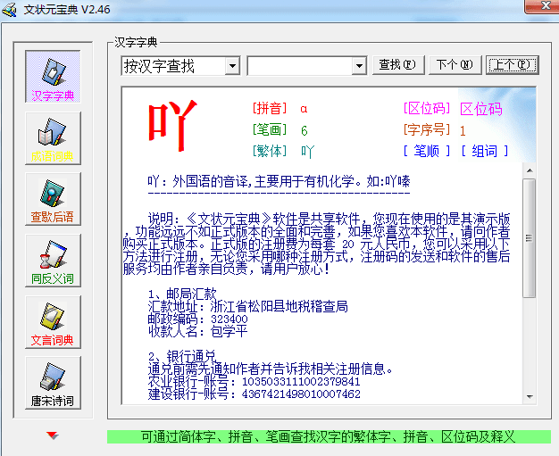Open the 组词 word formation link
The width and height of the screenshot is (559, 456).
coord(485,151)
